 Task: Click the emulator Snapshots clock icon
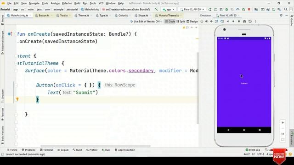[x=250, y=22]
